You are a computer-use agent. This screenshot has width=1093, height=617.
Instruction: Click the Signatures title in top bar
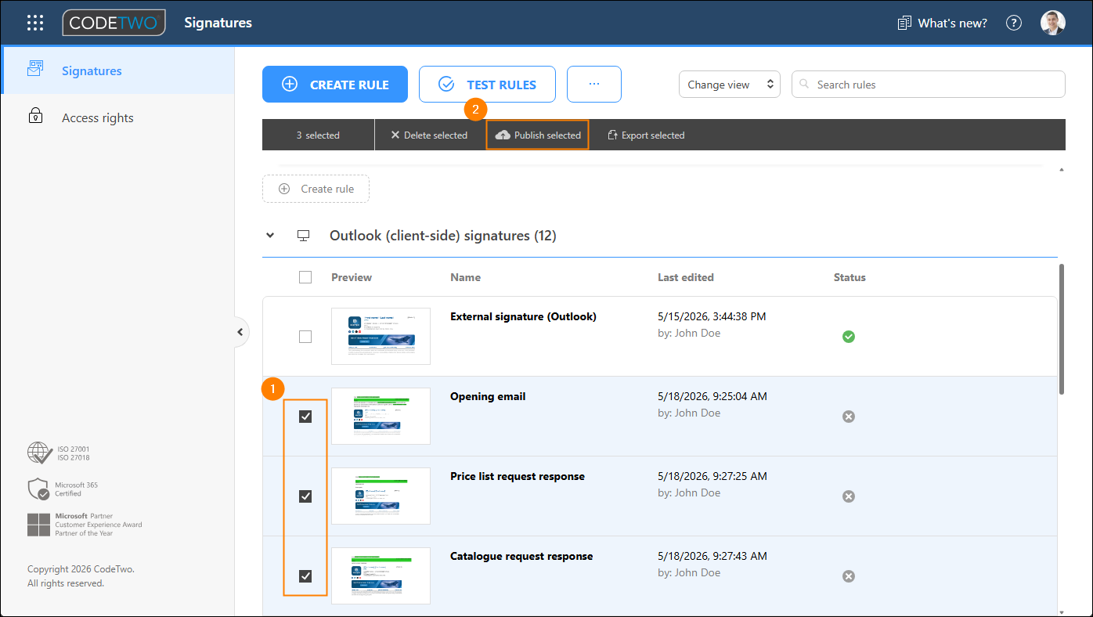click(x=218, y=23)
